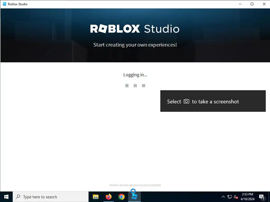Minimize the Roblox Studio window
The width and height of the screenshot is (270, 202).
[240, 4]
